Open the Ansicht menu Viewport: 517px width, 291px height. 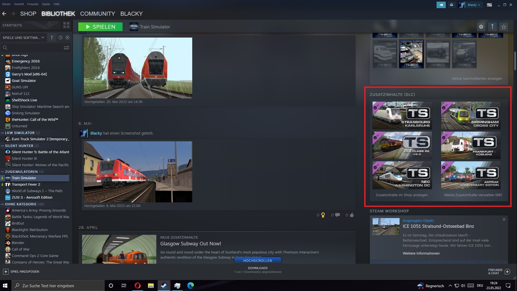19,4
